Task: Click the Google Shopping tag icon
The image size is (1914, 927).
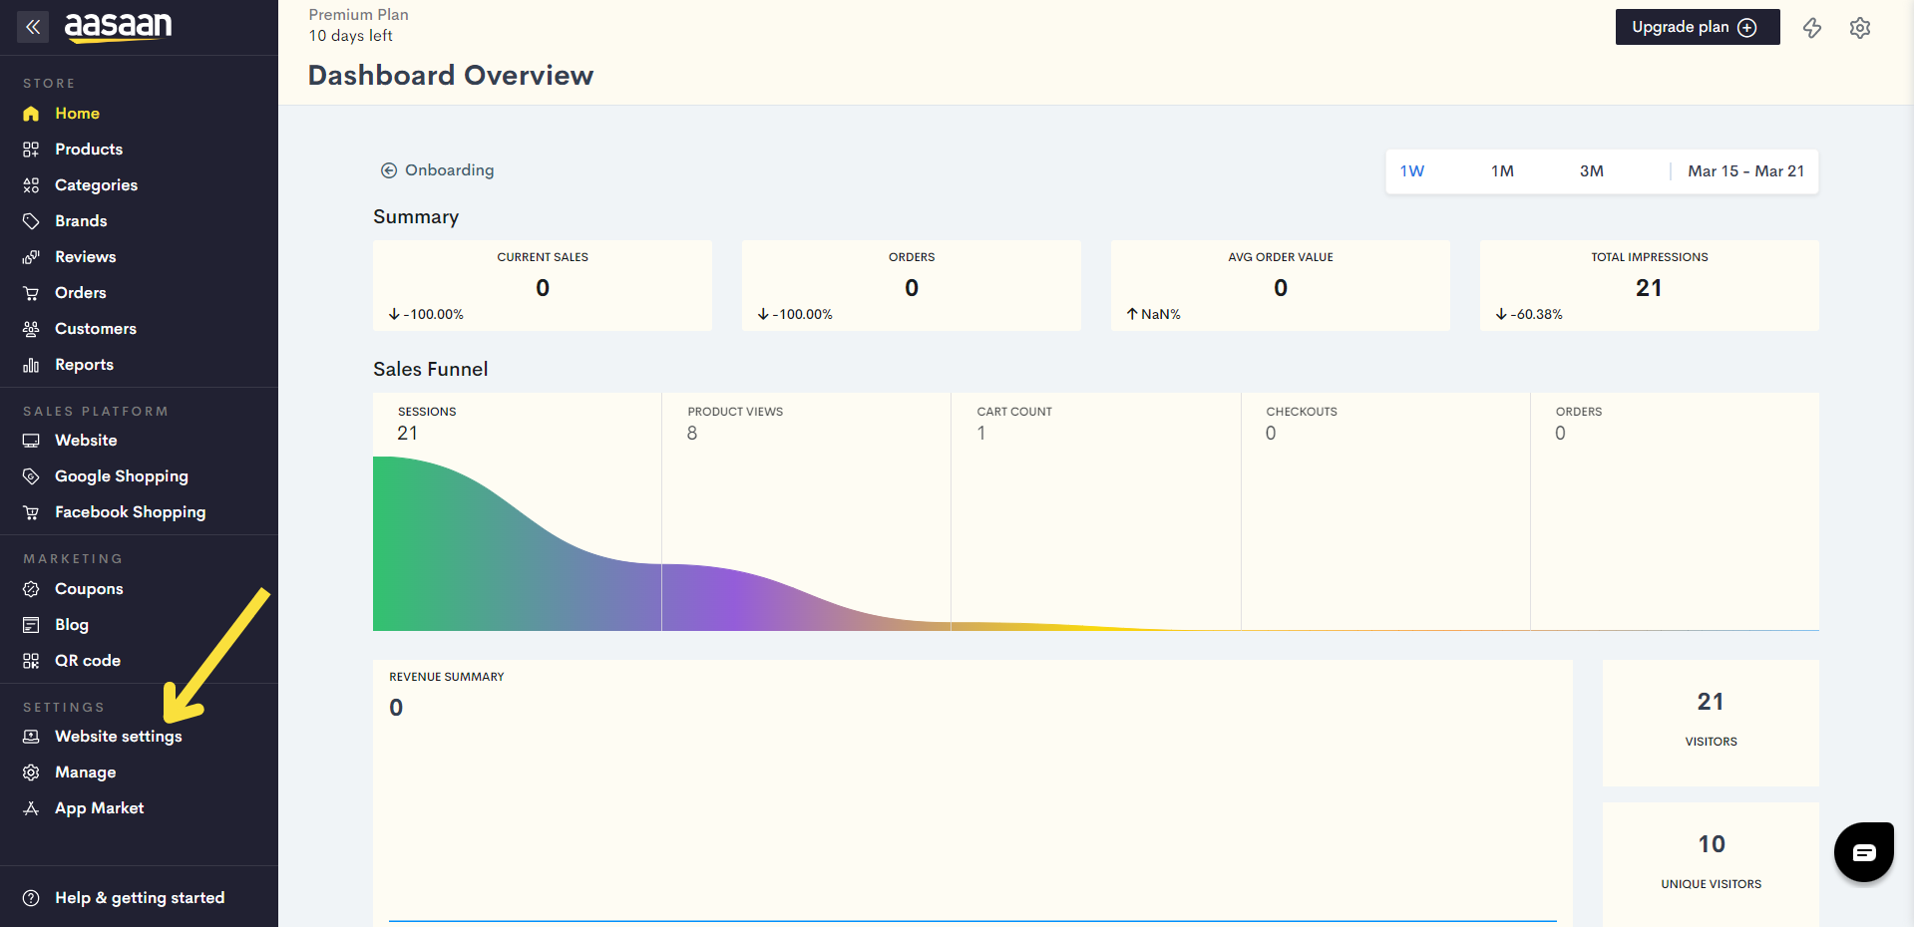Action: [x=31, y=476]
